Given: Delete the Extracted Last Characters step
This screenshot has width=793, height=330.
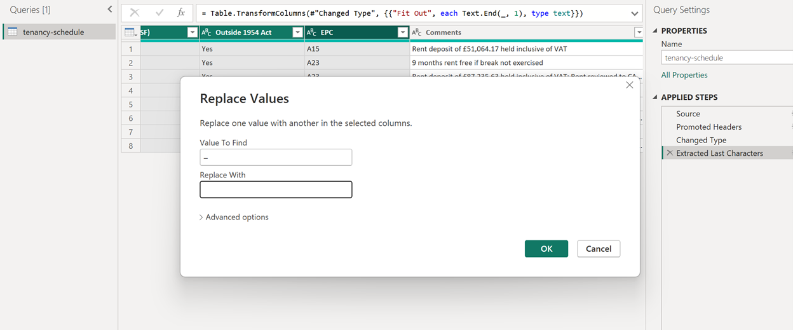Looking at the screenshot, I should click(x=669, y=153).
